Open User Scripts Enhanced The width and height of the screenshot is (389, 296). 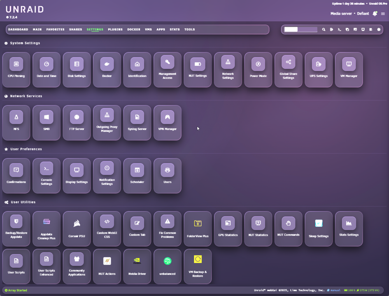tap(46, 266)
